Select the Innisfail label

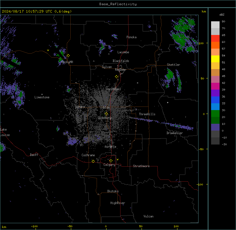coord(114,89)
